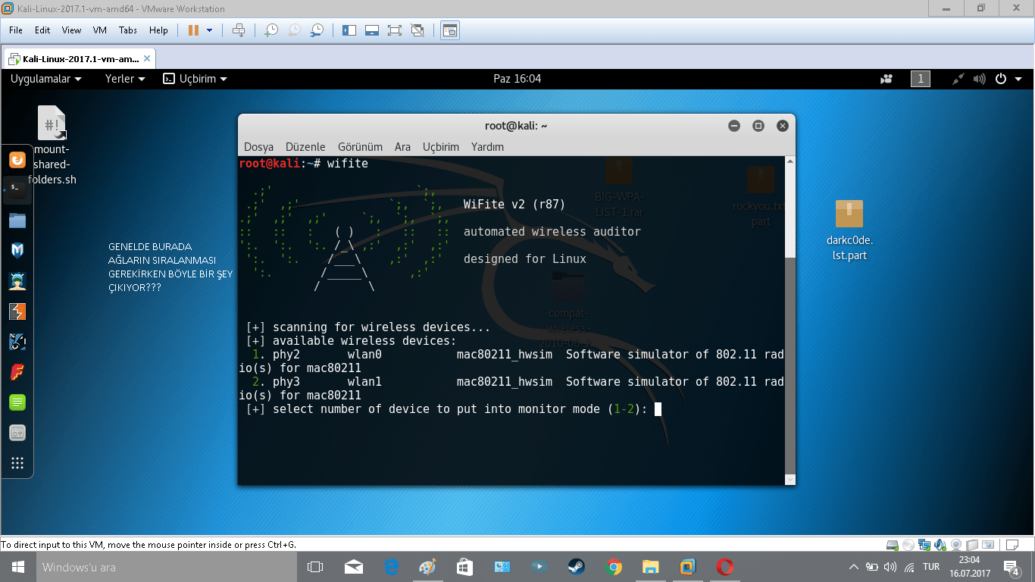
Task: Toggle the thumbnail bar toolbar icon
Action: 371,30
